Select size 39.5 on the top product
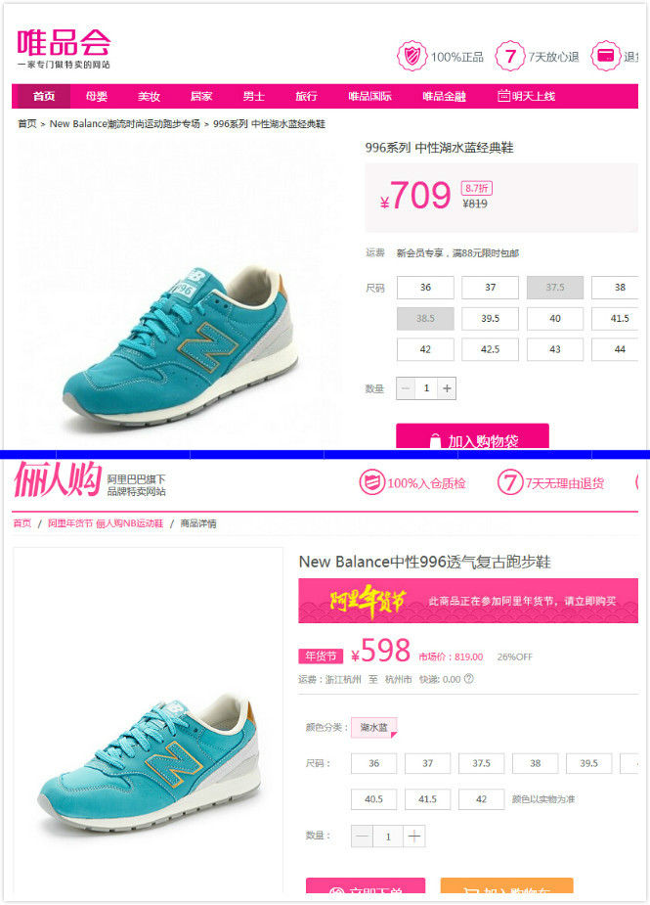Image resolution: width=650 pixels, height=905 pixels. coord(490,319)
